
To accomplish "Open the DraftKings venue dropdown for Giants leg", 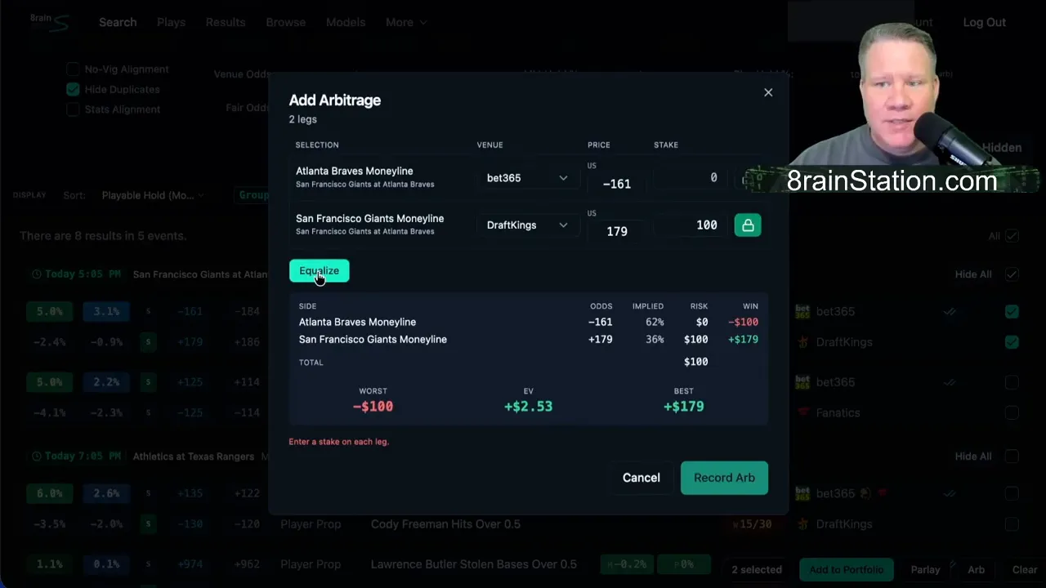I will pos(527,225).
